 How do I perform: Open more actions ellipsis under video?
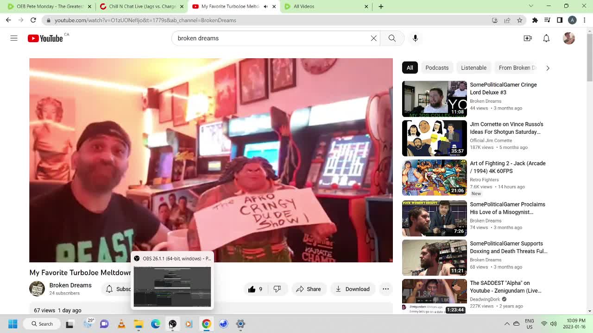(385, 289)
